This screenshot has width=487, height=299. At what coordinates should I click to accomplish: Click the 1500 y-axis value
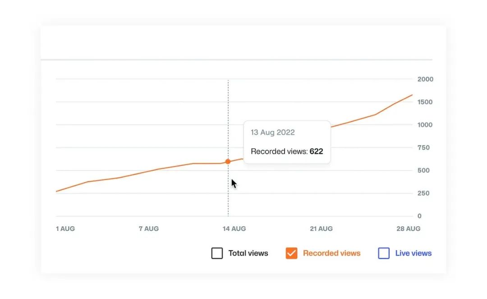(x=425, y=102)
